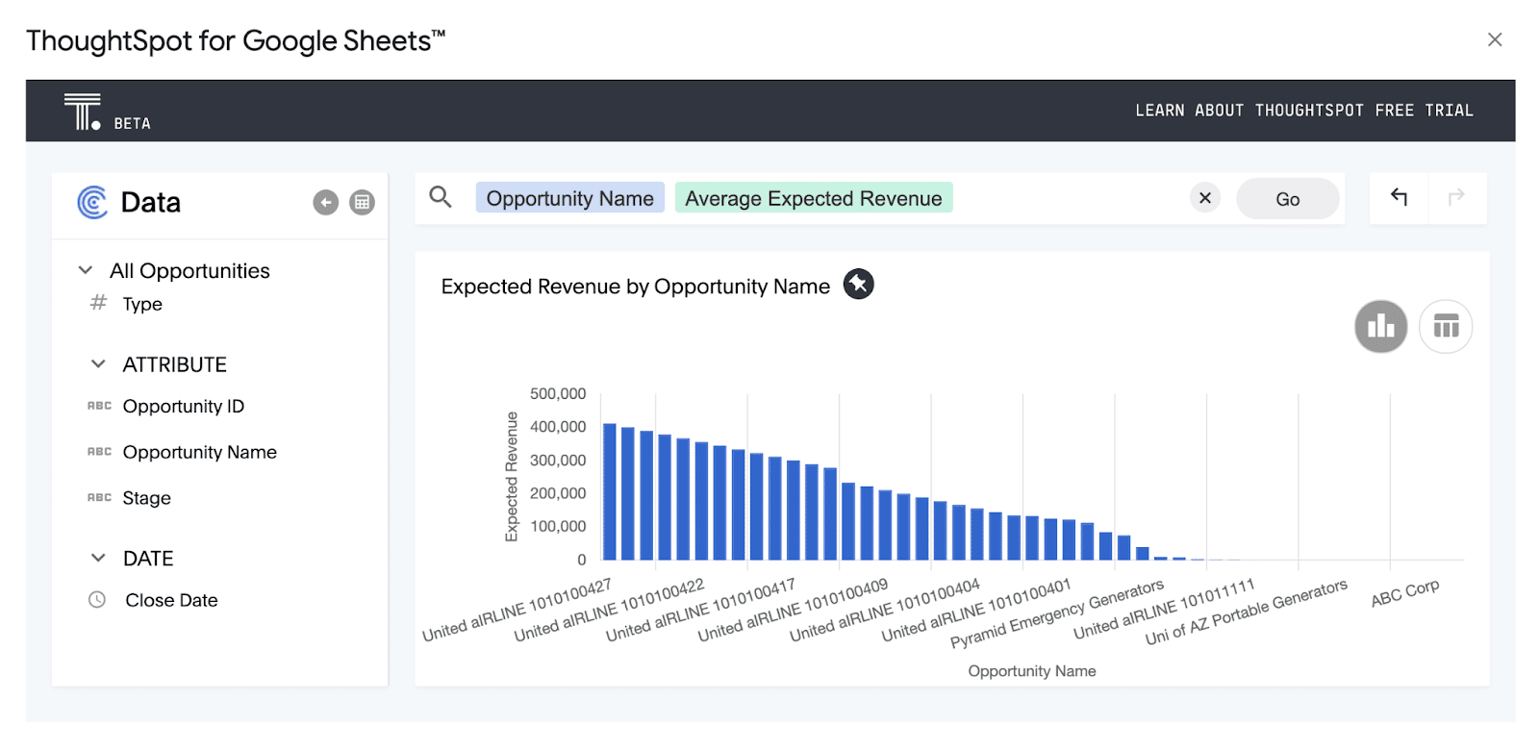Click the back arrow icon in Data panel

tap(326, 202)
